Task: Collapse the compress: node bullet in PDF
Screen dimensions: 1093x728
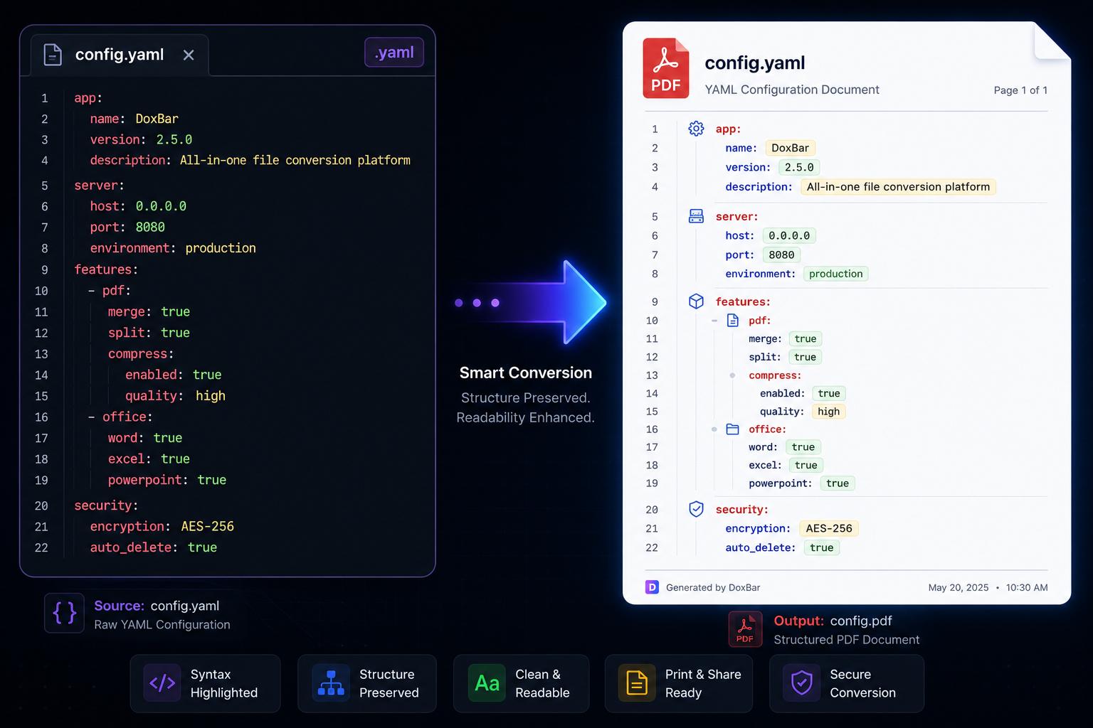Action: [x=732, y=375]
